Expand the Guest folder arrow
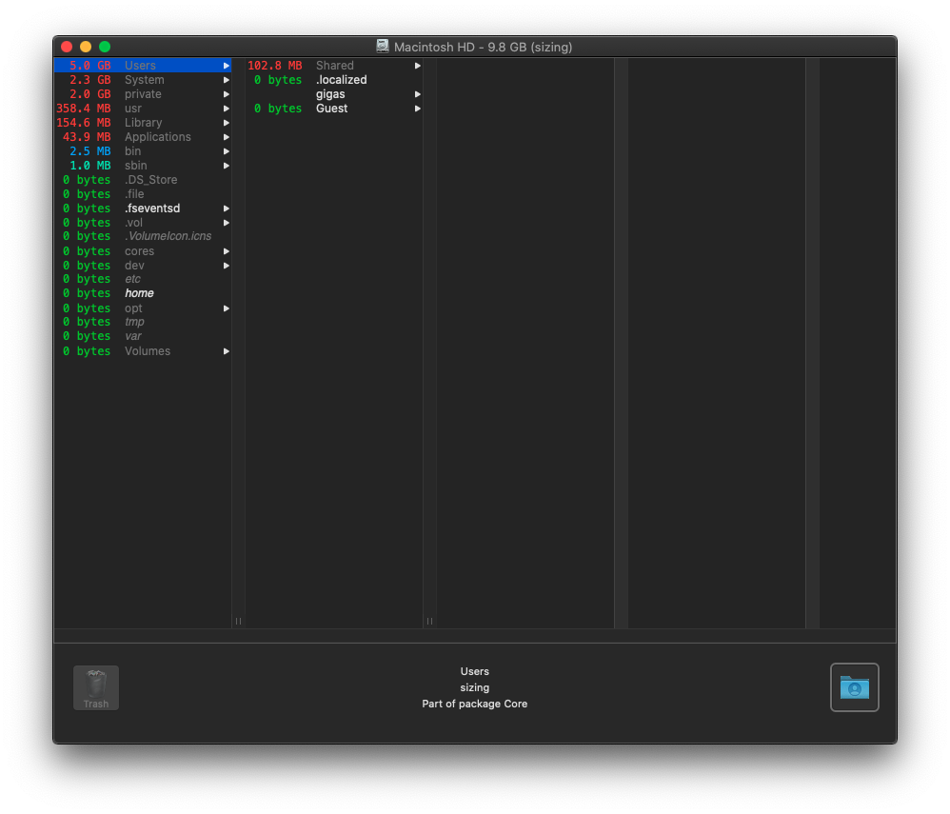The height and width of the screenshot is (814, 950). (418, 109)
